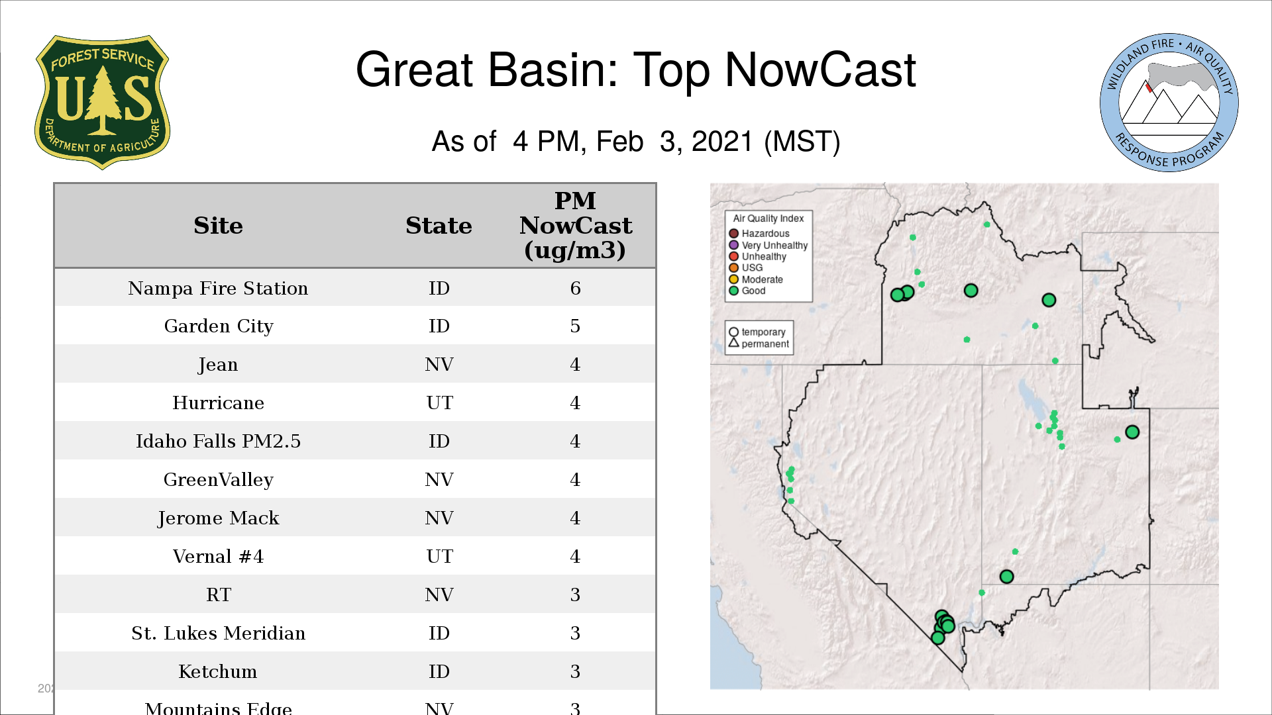
Task: Click the Great Basin: Top NowCast title
Action: (x=635, y=70)
